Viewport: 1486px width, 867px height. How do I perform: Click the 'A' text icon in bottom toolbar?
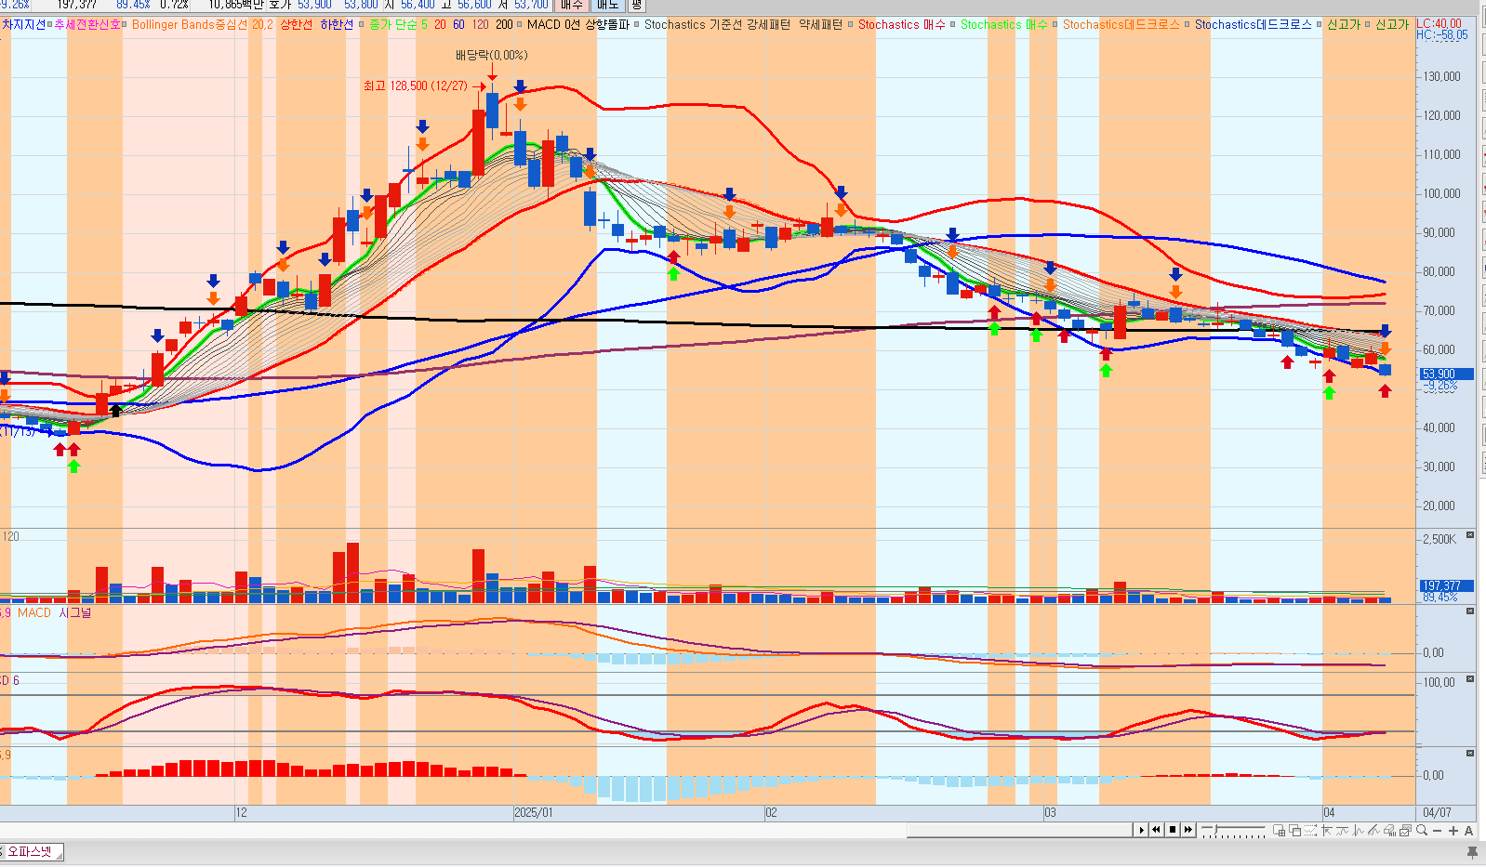(1469, 830)
